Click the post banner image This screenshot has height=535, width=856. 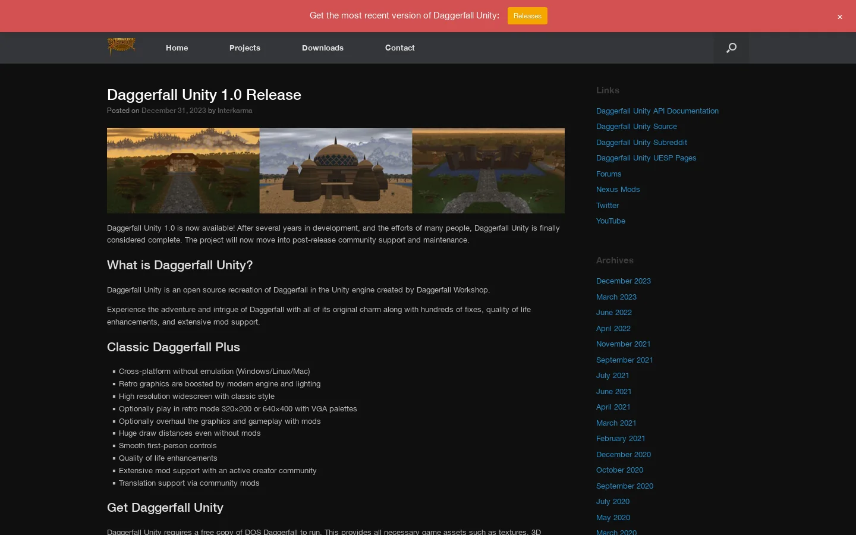336,171
